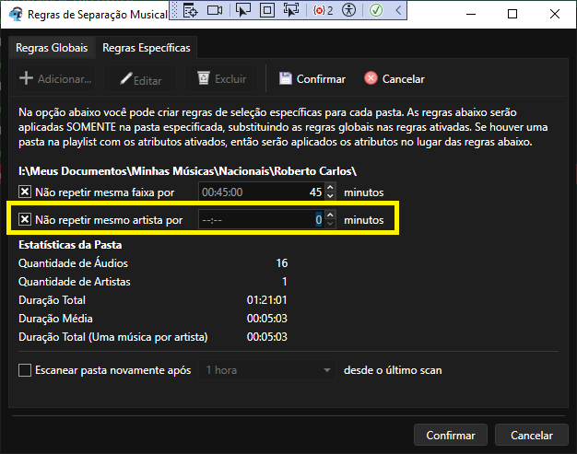Collapse debug toolbar with left chevron
This screenshot has height=454, width=577.
pyautogui.click(x=397, y=10)
